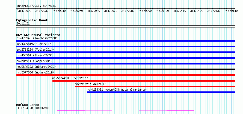
Task: Click nsv5879352 (Almarri2020) label
Action: coord(36,67)
